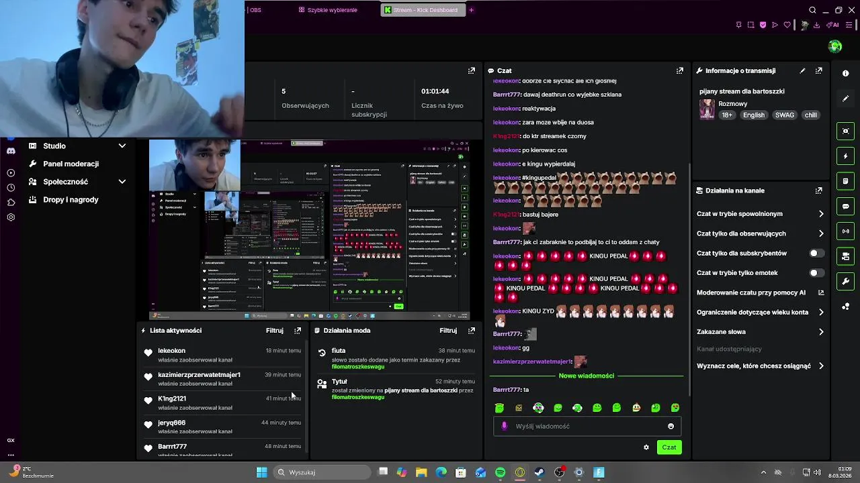Screen dimensions: 860x483
Task: Insert the first green emote below chat
Action: coord(499,408)
